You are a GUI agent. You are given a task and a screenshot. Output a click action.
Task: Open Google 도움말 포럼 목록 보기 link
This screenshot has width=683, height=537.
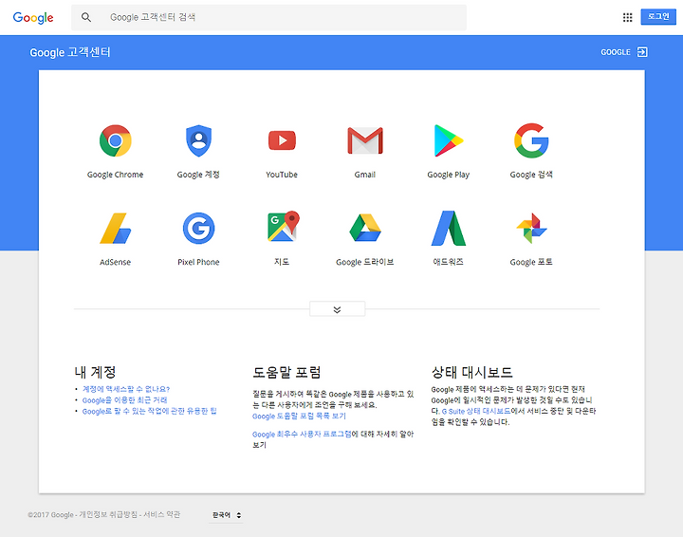(299, 417)
